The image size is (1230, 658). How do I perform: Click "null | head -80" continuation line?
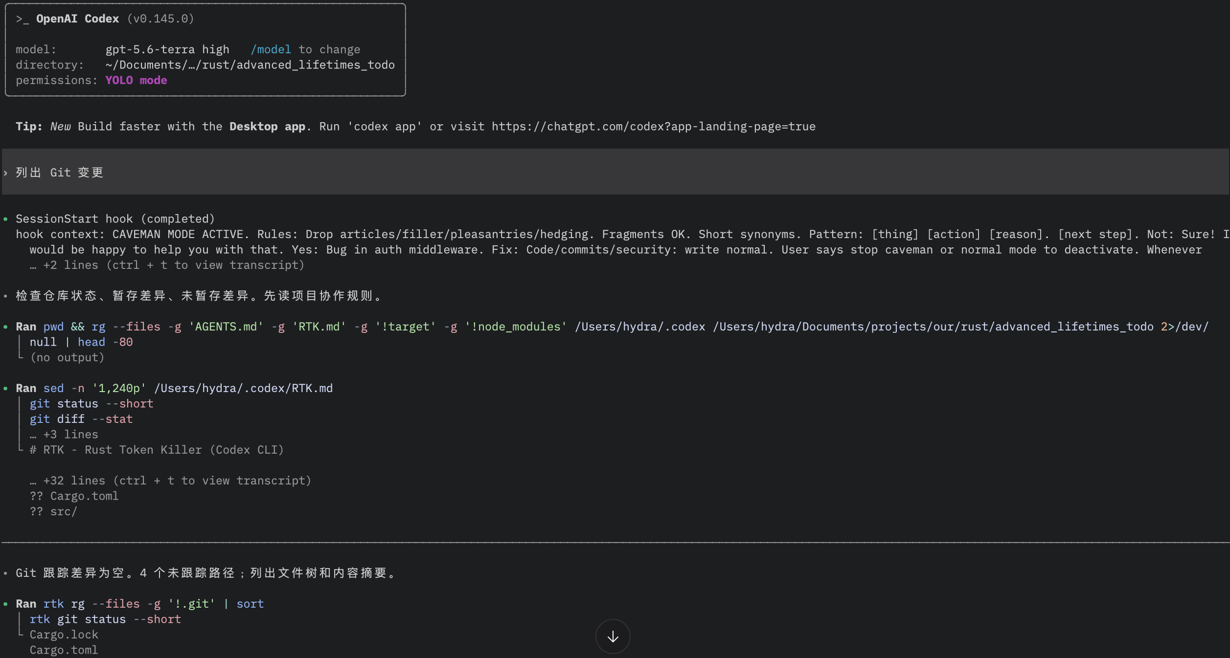pos(81,342)
